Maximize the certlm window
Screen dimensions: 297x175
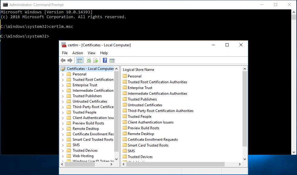pyautogui.click(x=227, y=45)
